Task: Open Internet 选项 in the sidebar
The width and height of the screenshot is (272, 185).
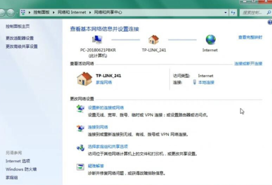Action: (18, 161)
